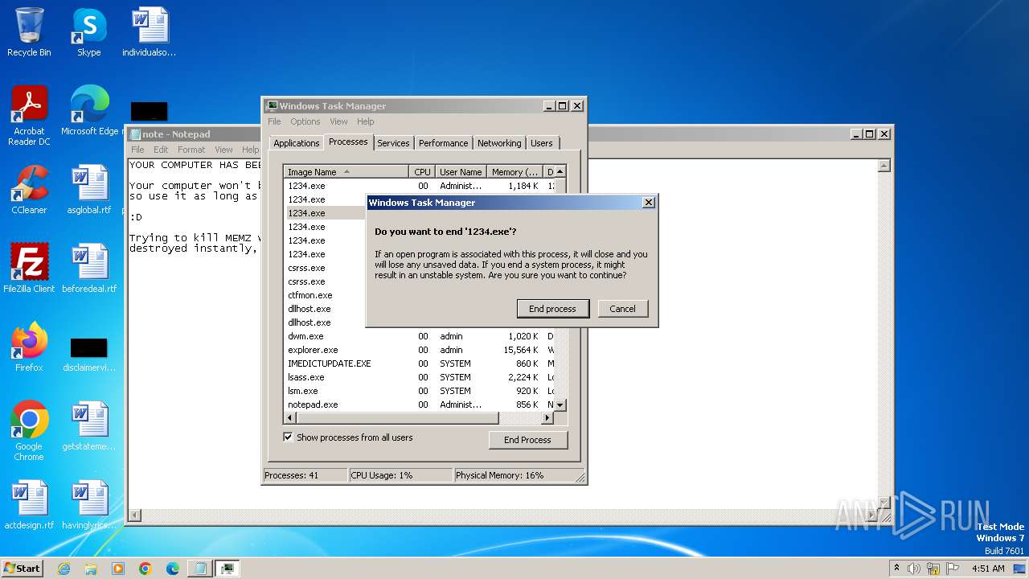
Task: Select lsass.exe process row
Action: click(x=420, y=377)
